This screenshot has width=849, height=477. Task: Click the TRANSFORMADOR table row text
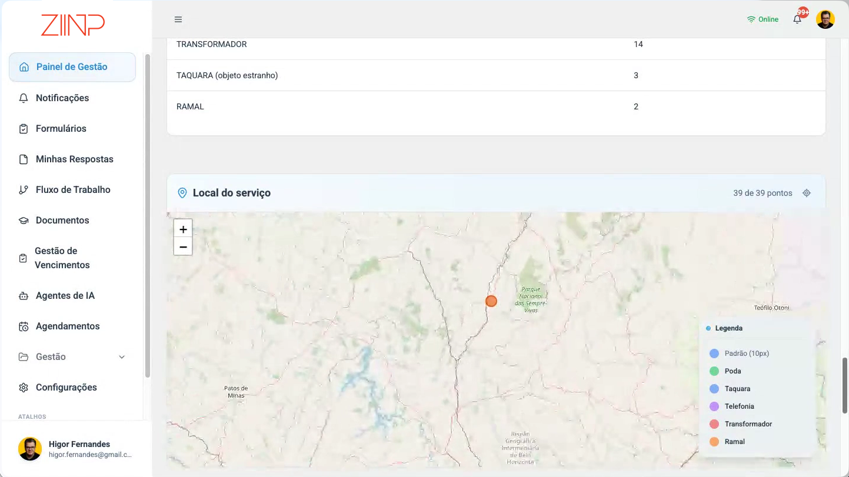(x=212, y=44)
